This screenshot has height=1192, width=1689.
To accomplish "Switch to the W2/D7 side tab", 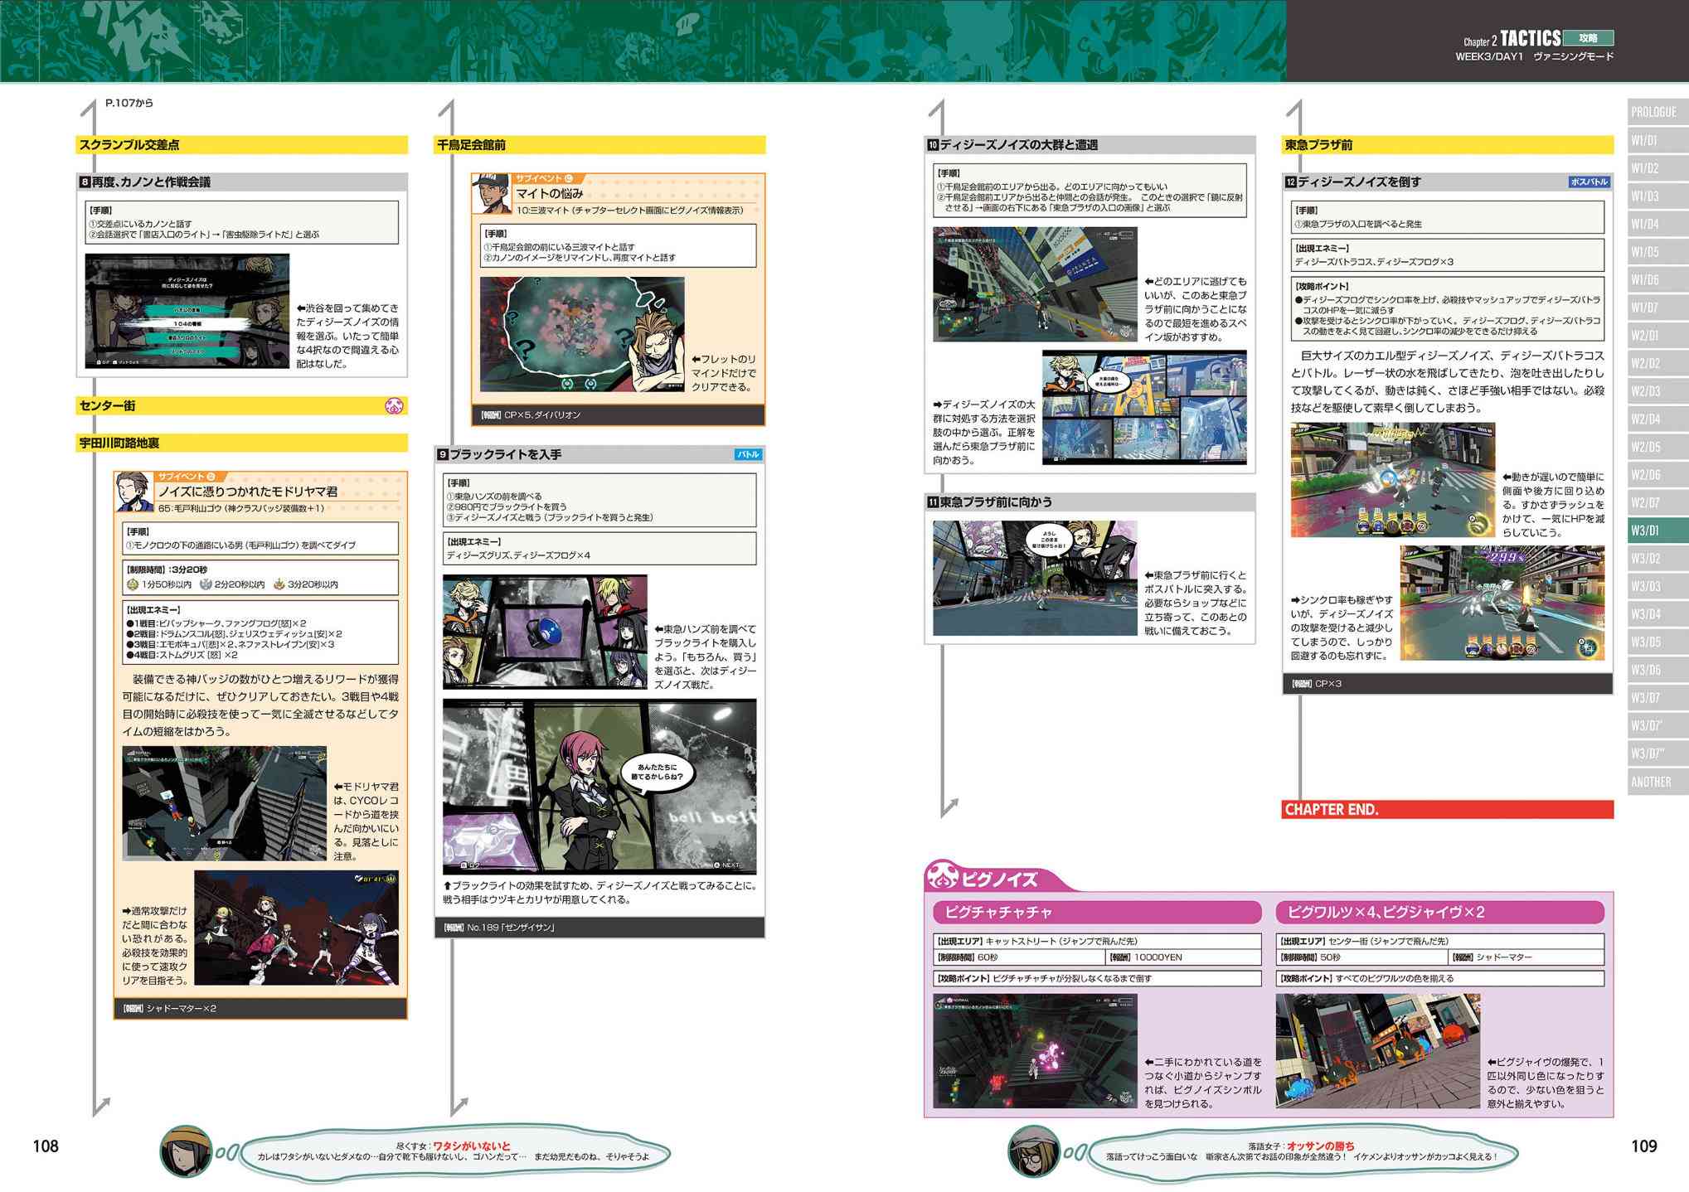I will pos(1657,503).
